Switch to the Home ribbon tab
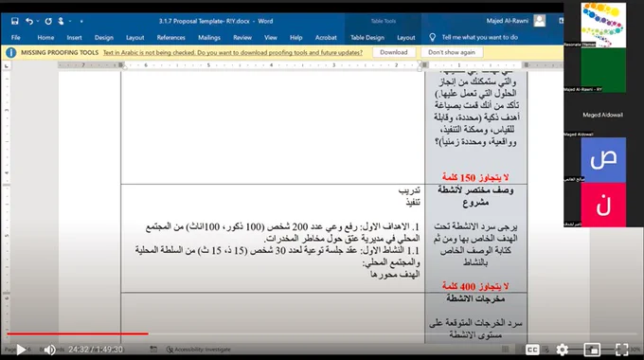Viewport: 644px width, 360px height. pyautogui.click(x=45, y=37)
